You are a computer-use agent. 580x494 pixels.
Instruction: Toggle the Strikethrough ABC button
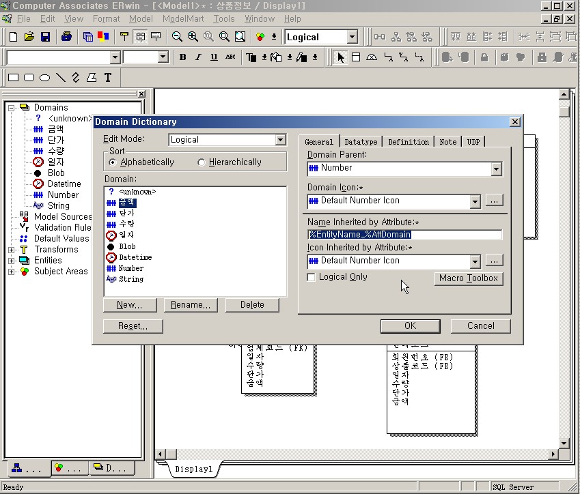tap(230, 57)
